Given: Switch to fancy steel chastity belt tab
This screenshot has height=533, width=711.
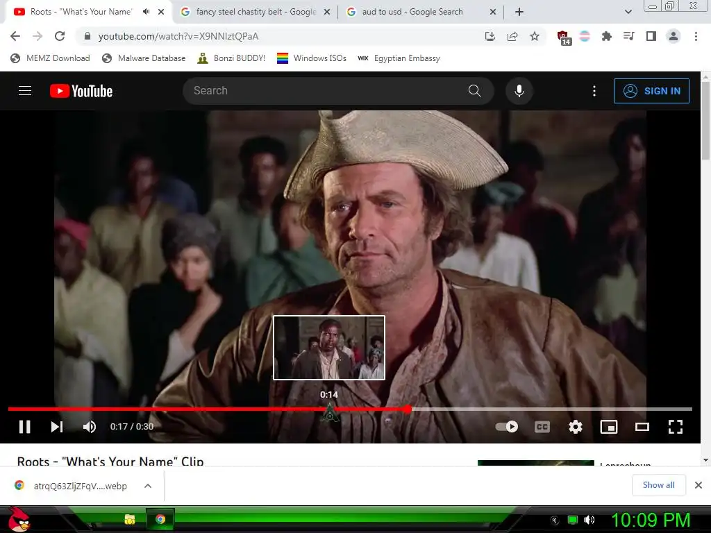Looking at the screenshot, I should coord(256,12).
